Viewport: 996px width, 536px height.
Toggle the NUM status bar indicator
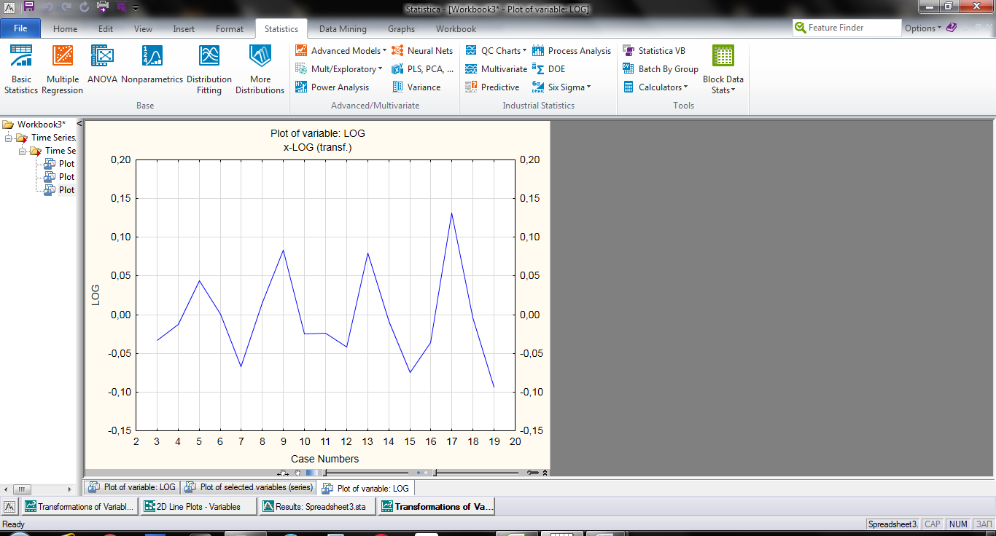(958, 524)
